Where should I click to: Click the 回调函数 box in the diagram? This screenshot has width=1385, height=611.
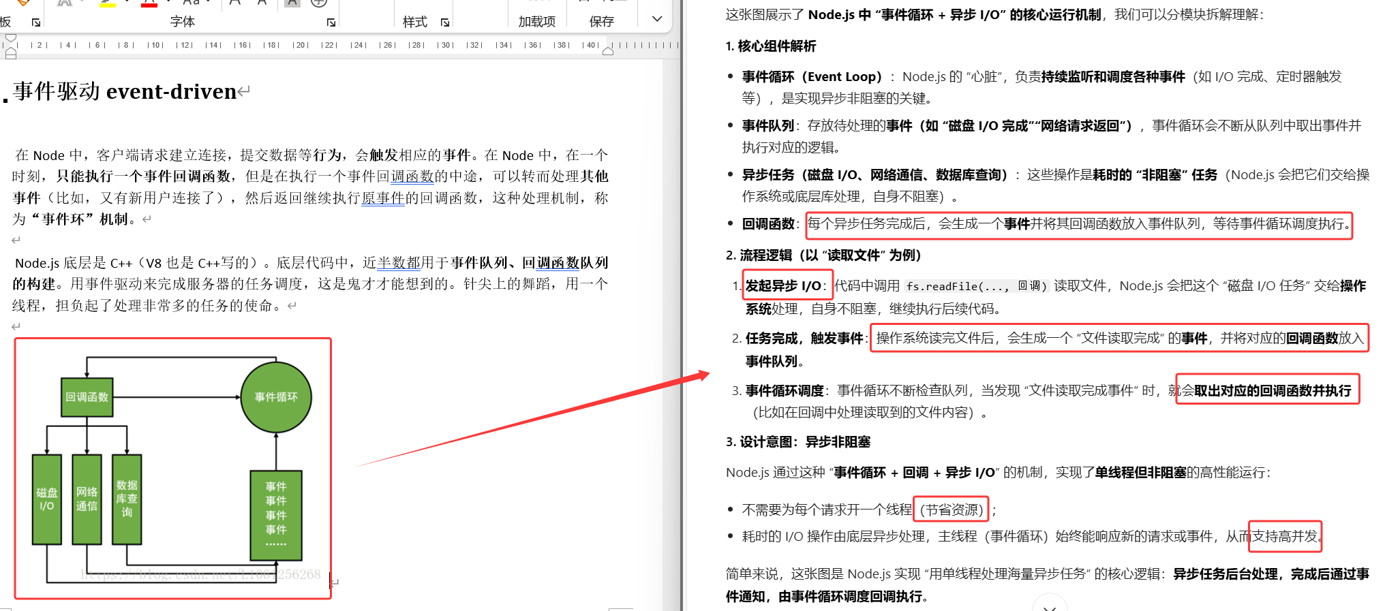[87, 396]
